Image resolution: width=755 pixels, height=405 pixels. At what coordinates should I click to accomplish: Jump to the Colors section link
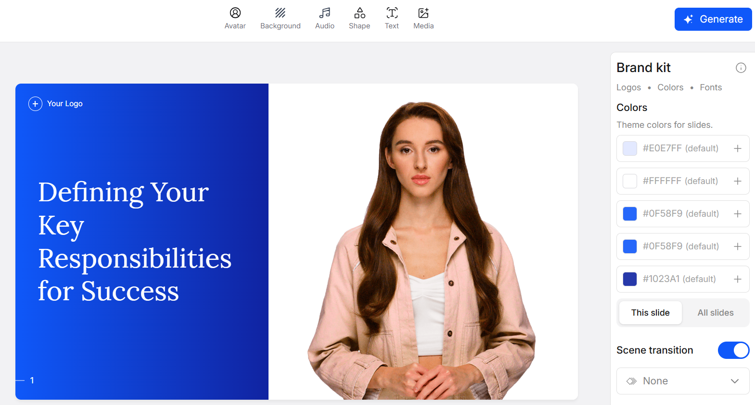coord(670,87)
